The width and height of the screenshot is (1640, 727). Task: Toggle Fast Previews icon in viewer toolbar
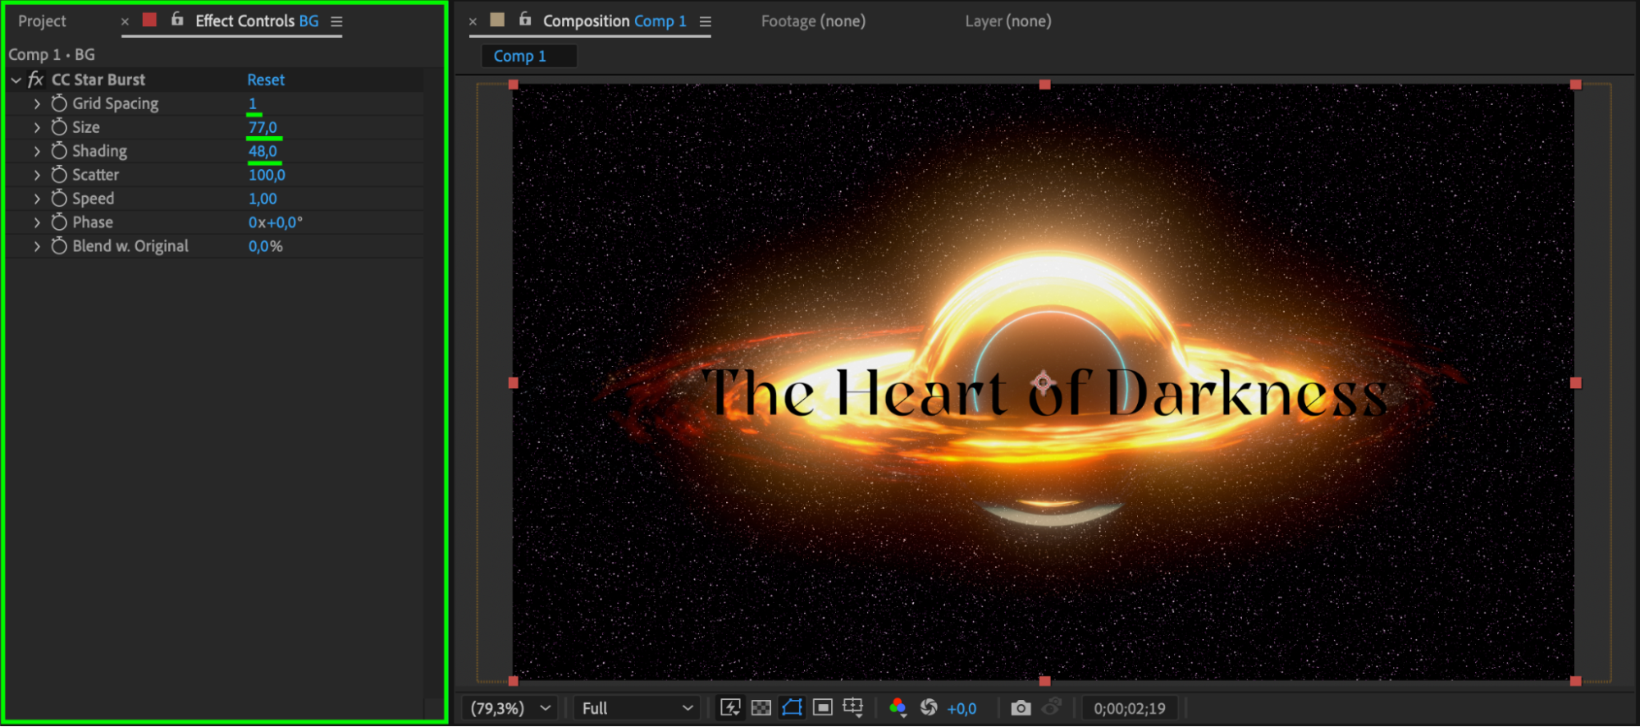(729, 707)
